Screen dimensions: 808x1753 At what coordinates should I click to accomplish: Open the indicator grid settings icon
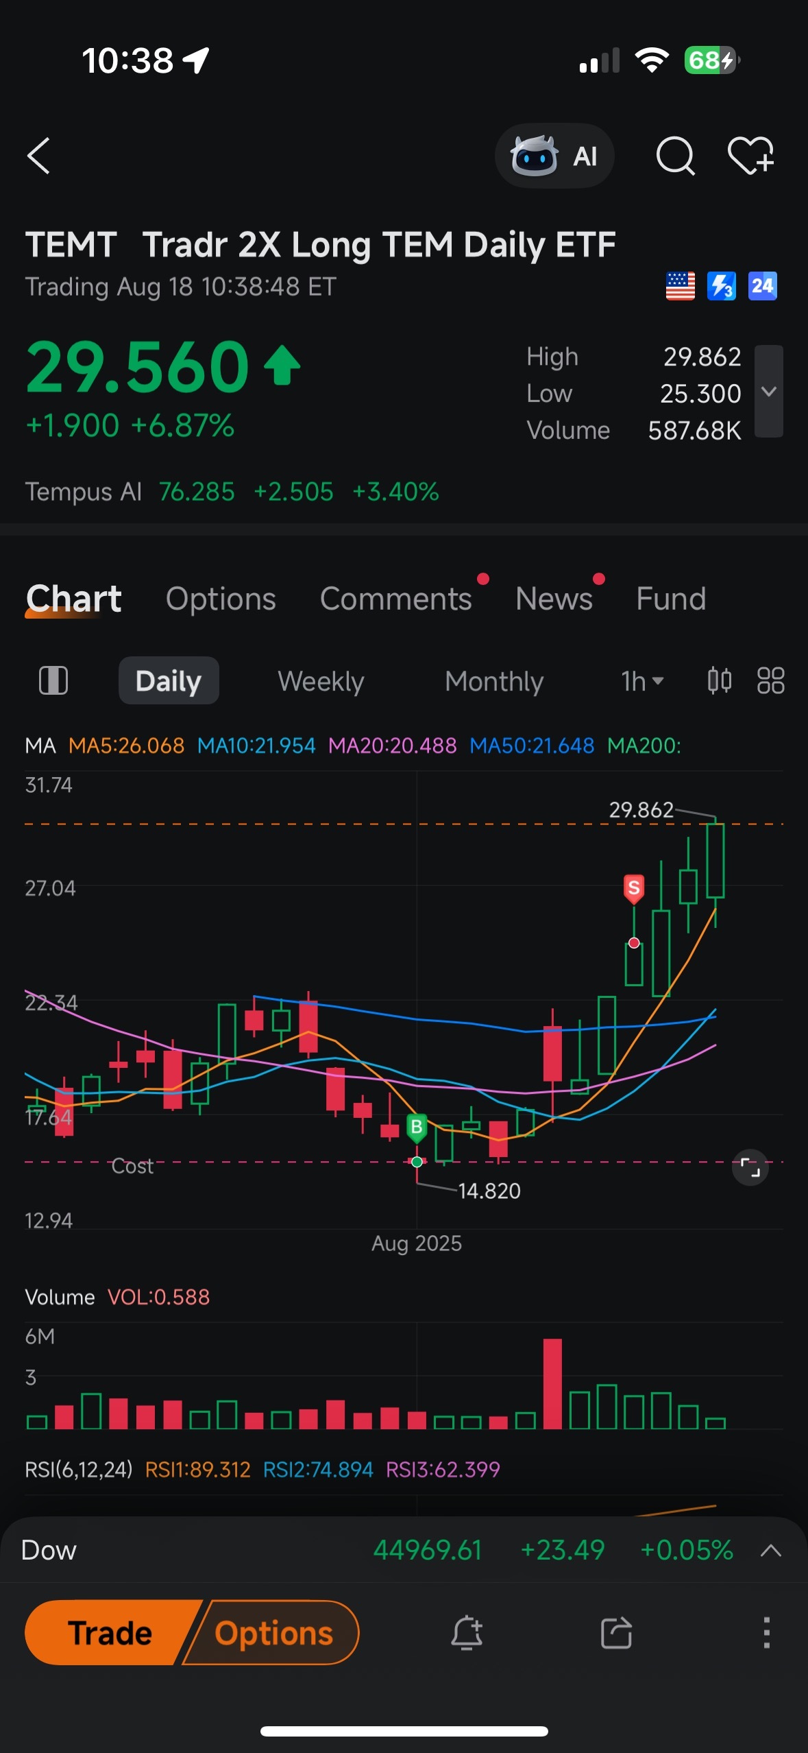point(770,681)
